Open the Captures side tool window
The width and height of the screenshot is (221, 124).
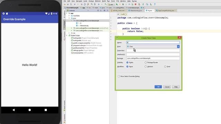(x=65, y=14)
